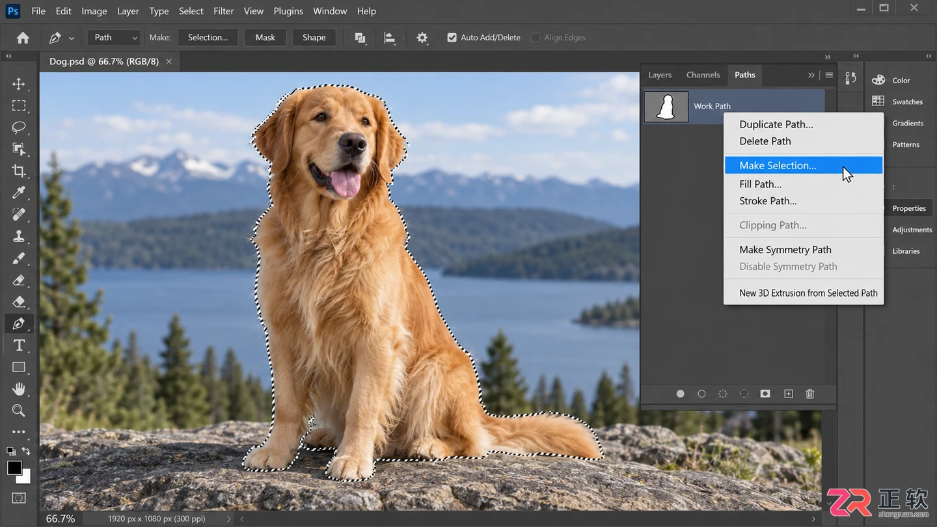Click fill path with foreground color icon

point(680,394)
